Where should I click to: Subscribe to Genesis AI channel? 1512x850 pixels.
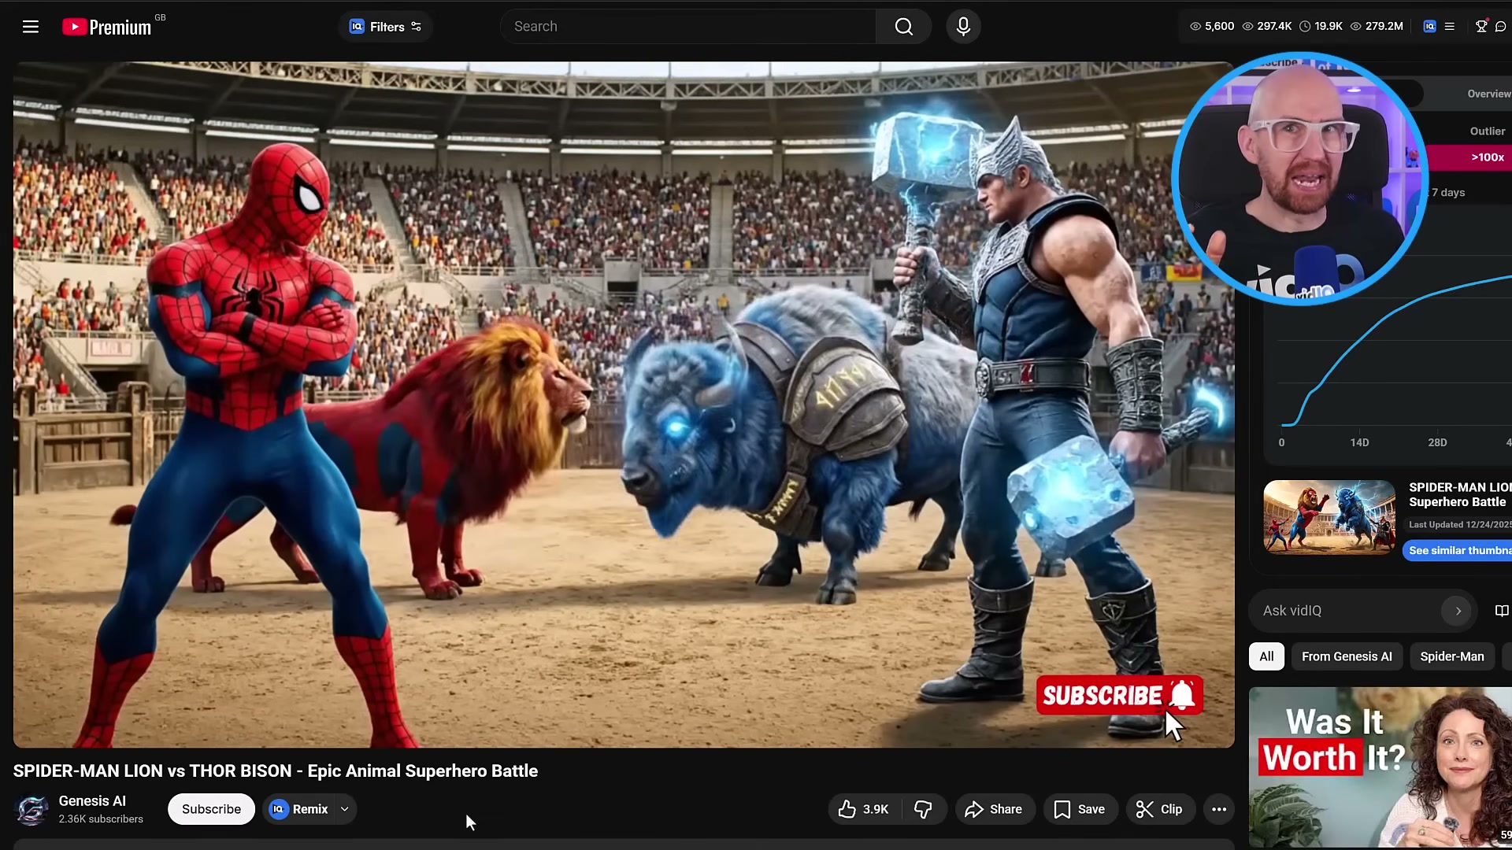tap(211, 809)
